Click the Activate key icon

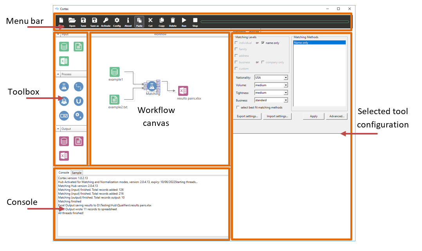pyautogui.click(x=106, y=22)
